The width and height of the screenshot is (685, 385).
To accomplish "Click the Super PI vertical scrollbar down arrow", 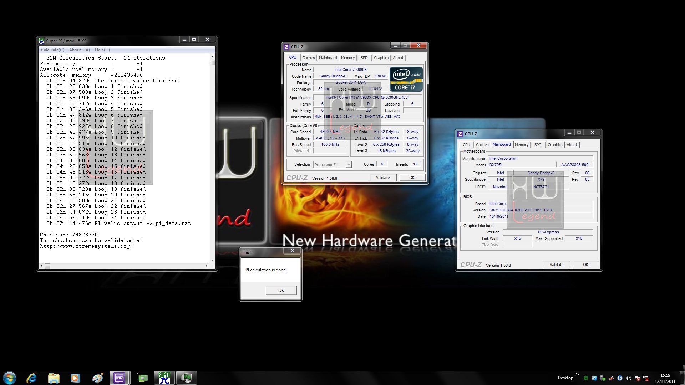I will tap(213, 260).
